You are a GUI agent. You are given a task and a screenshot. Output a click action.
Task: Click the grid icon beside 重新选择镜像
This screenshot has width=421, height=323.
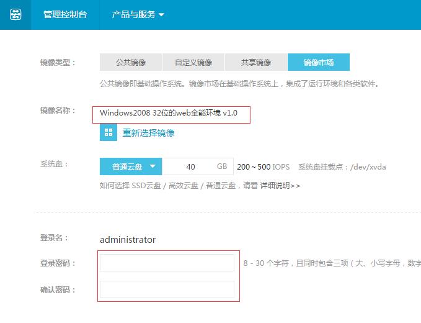(x=109, y=132)
